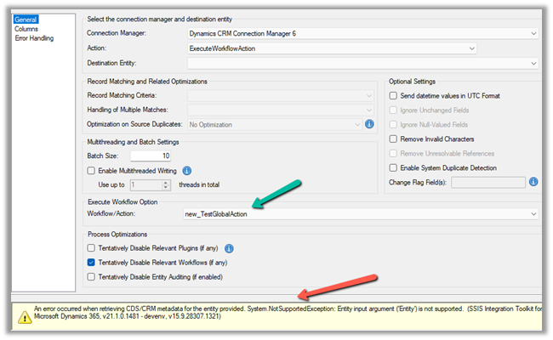The image size is (553, 340).
Task: Enable Multithreaded Writing checkbox
Action: coord(92,171)
